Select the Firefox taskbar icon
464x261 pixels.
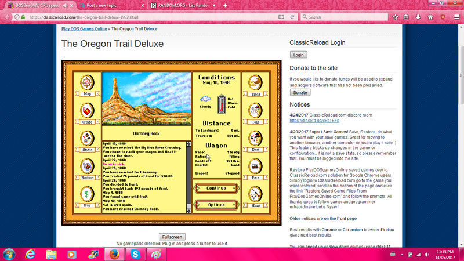tap(114, 255)
